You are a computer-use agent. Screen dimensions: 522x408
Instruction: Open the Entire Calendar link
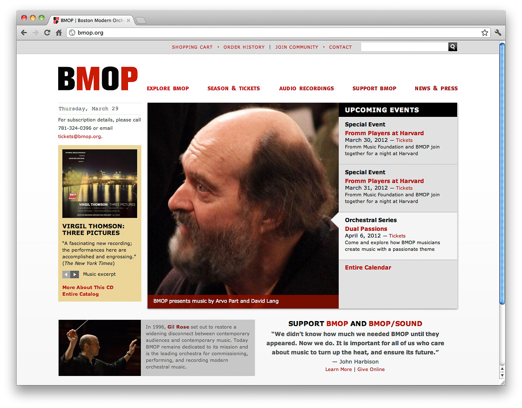(x=368, y=267)
